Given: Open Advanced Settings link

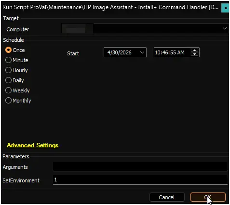Looking at the screenshot, I should [x=33, y=145].
